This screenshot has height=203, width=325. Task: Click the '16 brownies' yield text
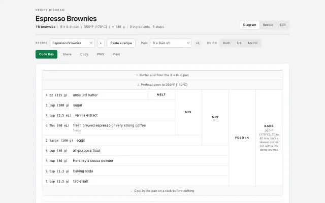coord(45,27)
